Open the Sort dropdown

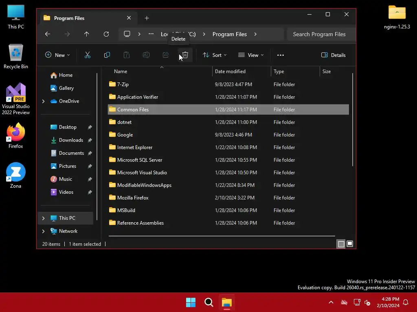215,55
